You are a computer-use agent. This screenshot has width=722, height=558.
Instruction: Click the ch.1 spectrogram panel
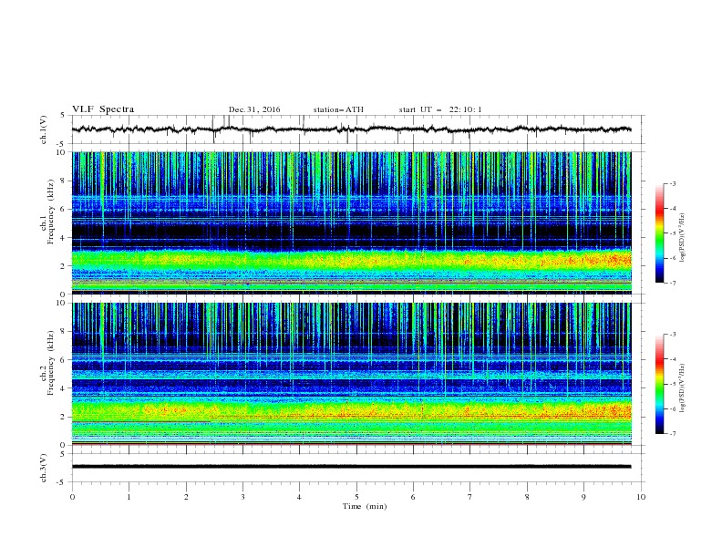click(x=351, y=222)
